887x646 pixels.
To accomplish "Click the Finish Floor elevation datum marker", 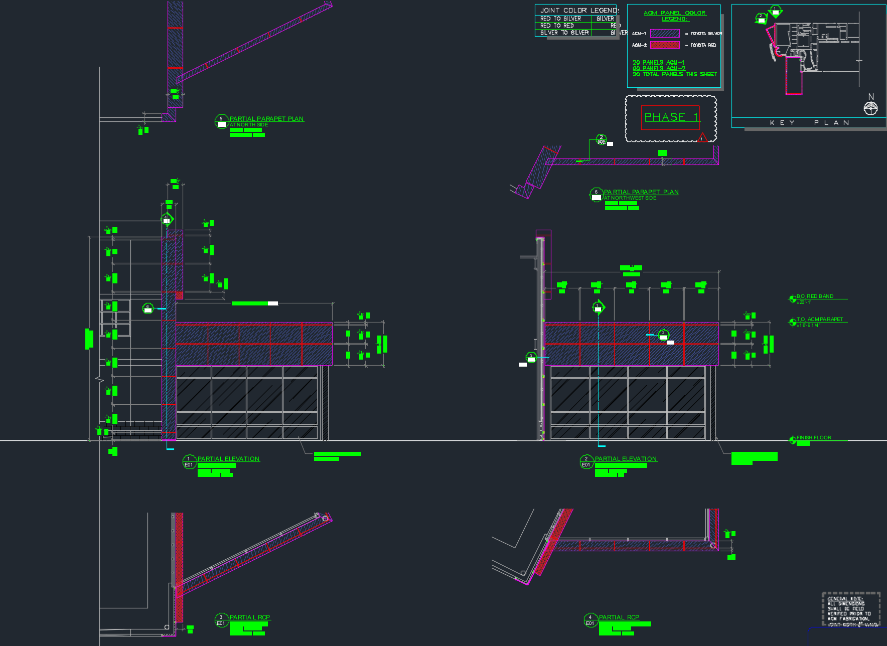I will tap(792, 440).
